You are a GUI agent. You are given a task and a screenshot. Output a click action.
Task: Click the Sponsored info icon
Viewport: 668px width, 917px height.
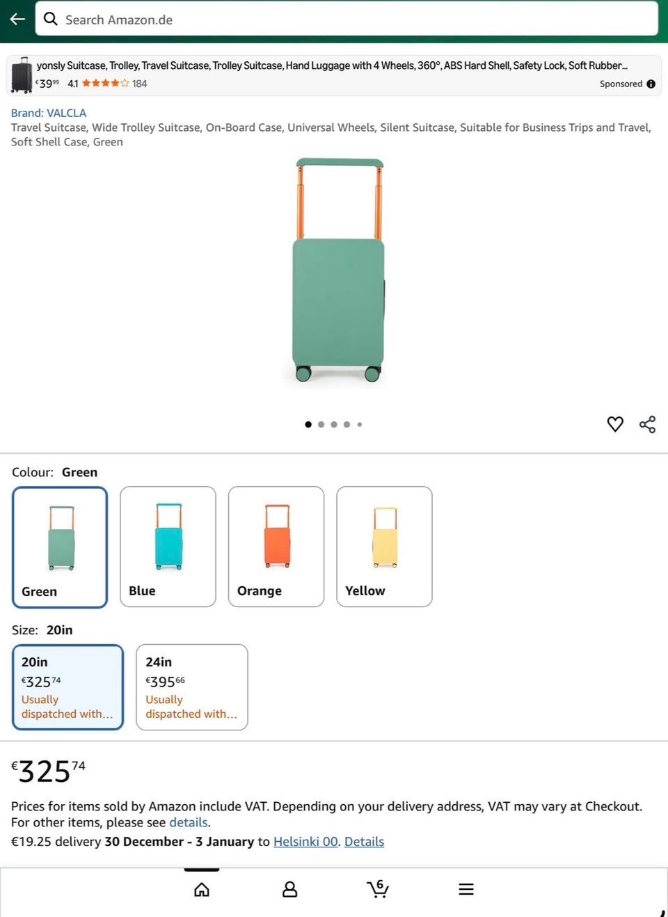coord(651,84)
